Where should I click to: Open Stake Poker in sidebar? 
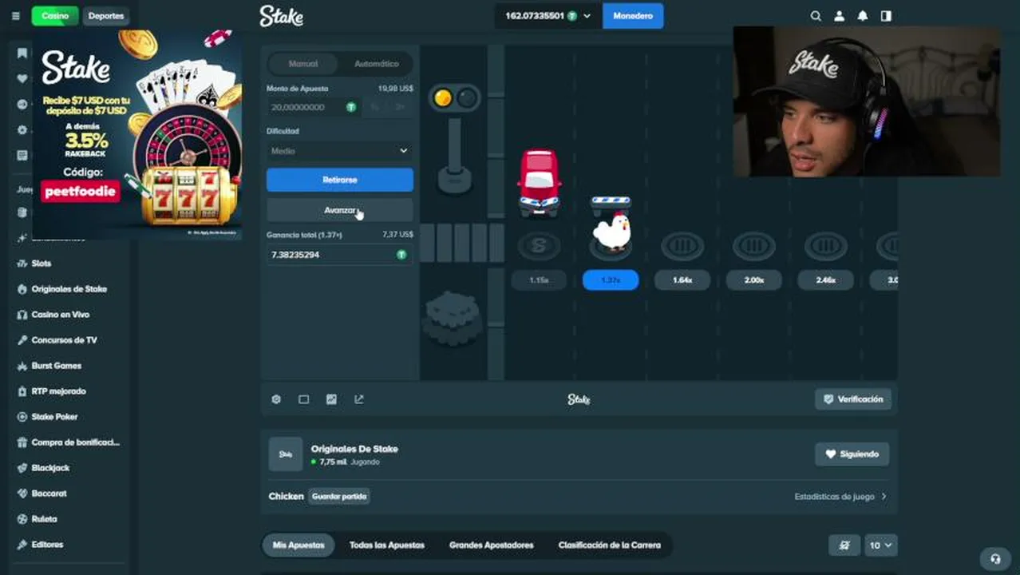54,417
